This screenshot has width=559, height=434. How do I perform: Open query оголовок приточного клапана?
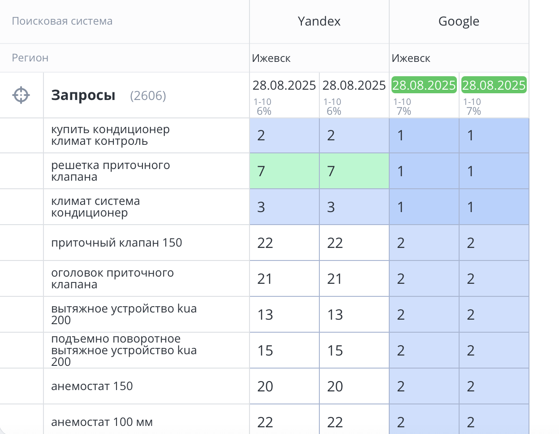[x=112, y=278]
